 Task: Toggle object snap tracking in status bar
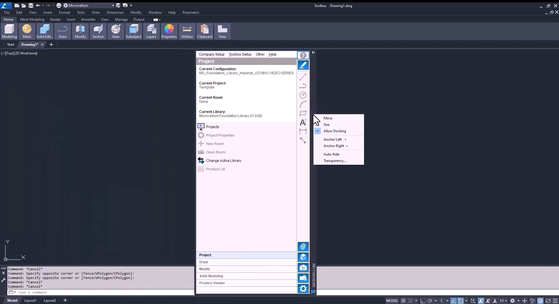[454, 301]
